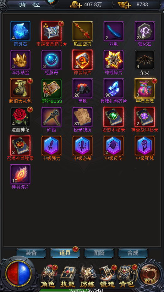Image resolution: width=164 pixels, height=292 pixels.
Task: Tap the 泣血神花 red rose
Action: [x=20, y=117]
